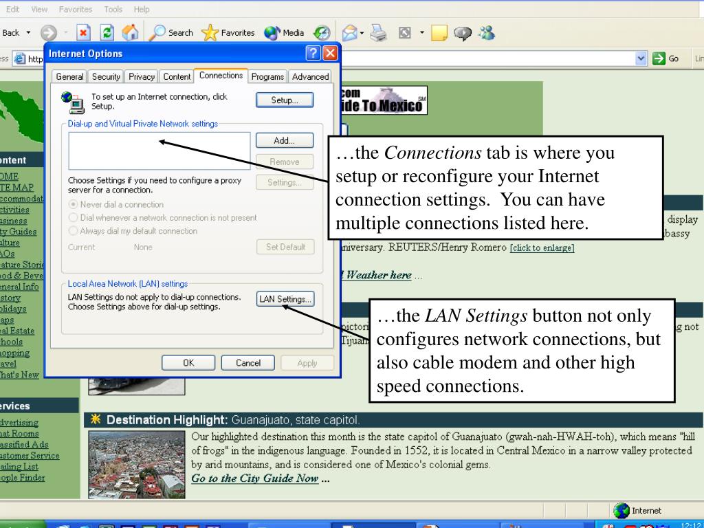Click the Remove button
Image resolution: width=704 pixels, height=528 pixels.
click(285, 162)
